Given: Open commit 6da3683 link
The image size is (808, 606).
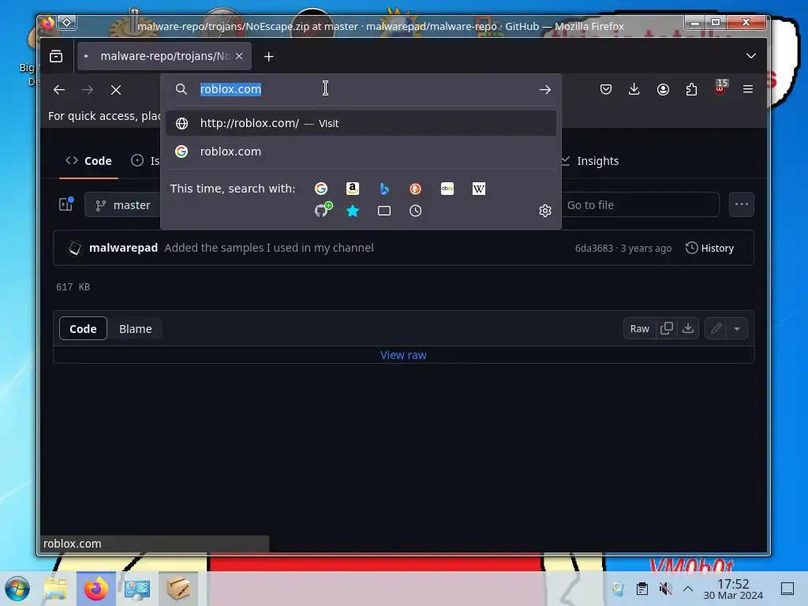Looking at the screenshot, I should coord(593,249).
